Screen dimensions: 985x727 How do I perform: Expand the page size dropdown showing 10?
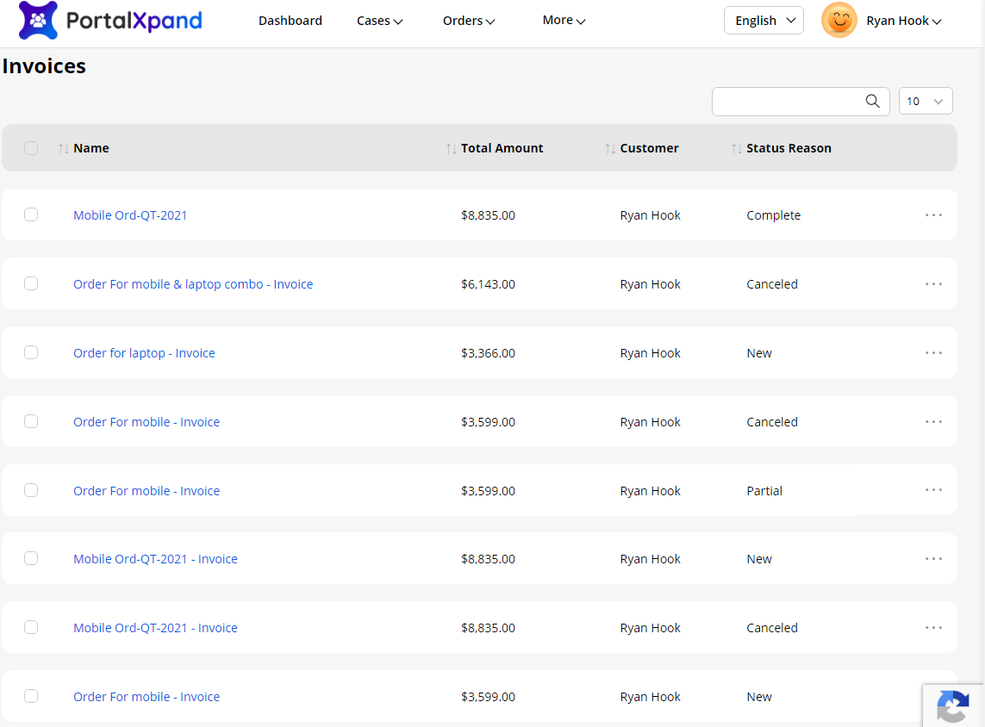(x=926, y=102)
